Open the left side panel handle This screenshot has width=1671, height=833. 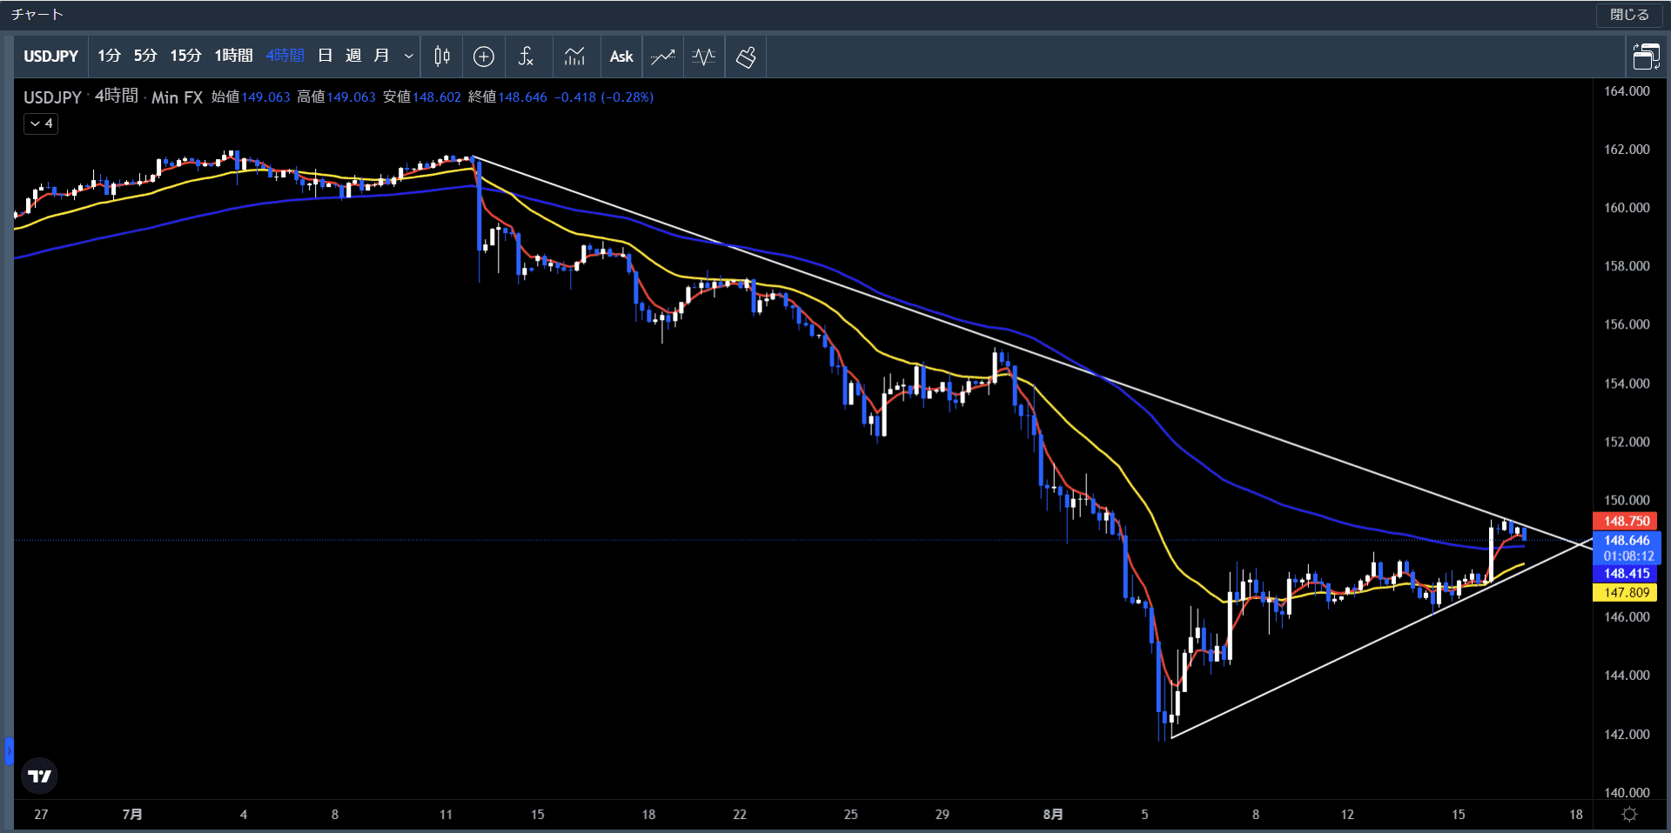coord(9,750)
